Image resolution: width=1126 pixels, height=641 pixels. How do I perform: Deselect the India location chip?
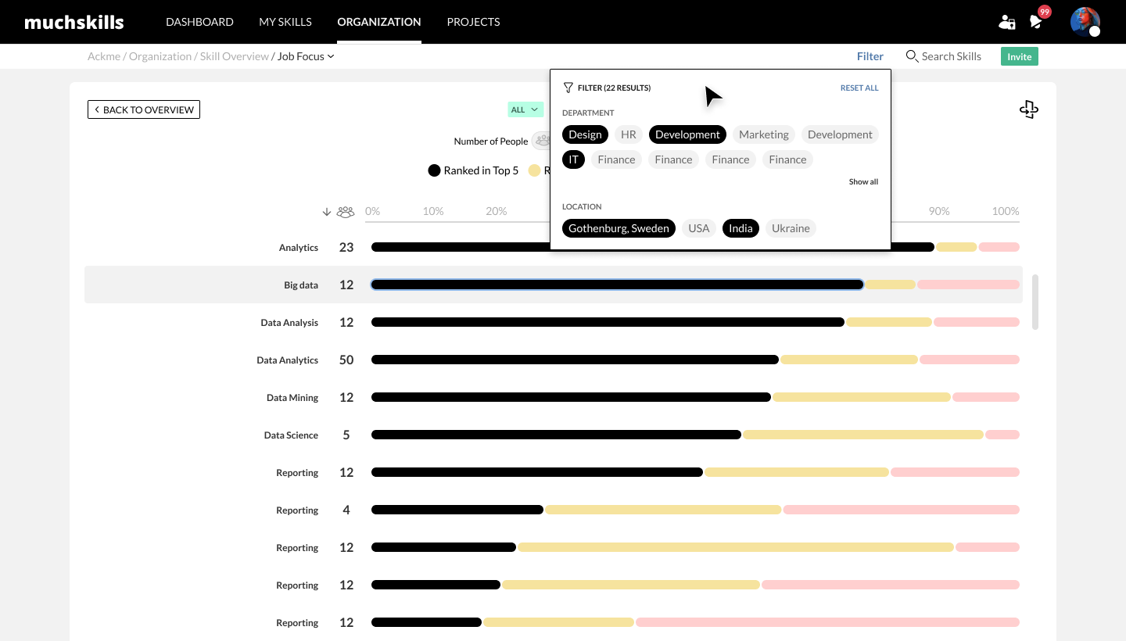741,228
